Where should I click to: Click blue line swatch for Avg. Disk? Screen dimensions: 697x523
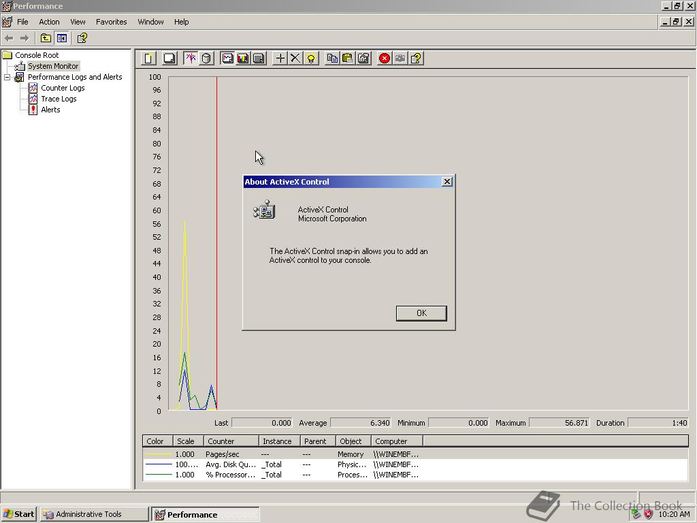click(159, 464)
